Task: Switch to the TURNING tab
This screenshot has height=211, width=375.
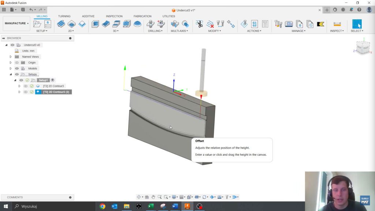Action: click(x=64, y=16)
